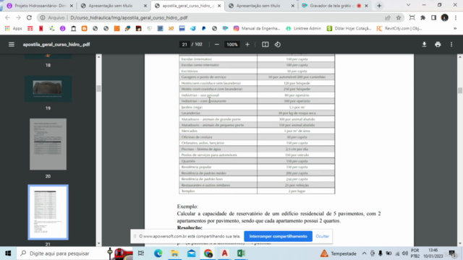Switch to second Apresentação sem título tab
The height and width of the screenshot is (260, 463).
coord(261,6)
